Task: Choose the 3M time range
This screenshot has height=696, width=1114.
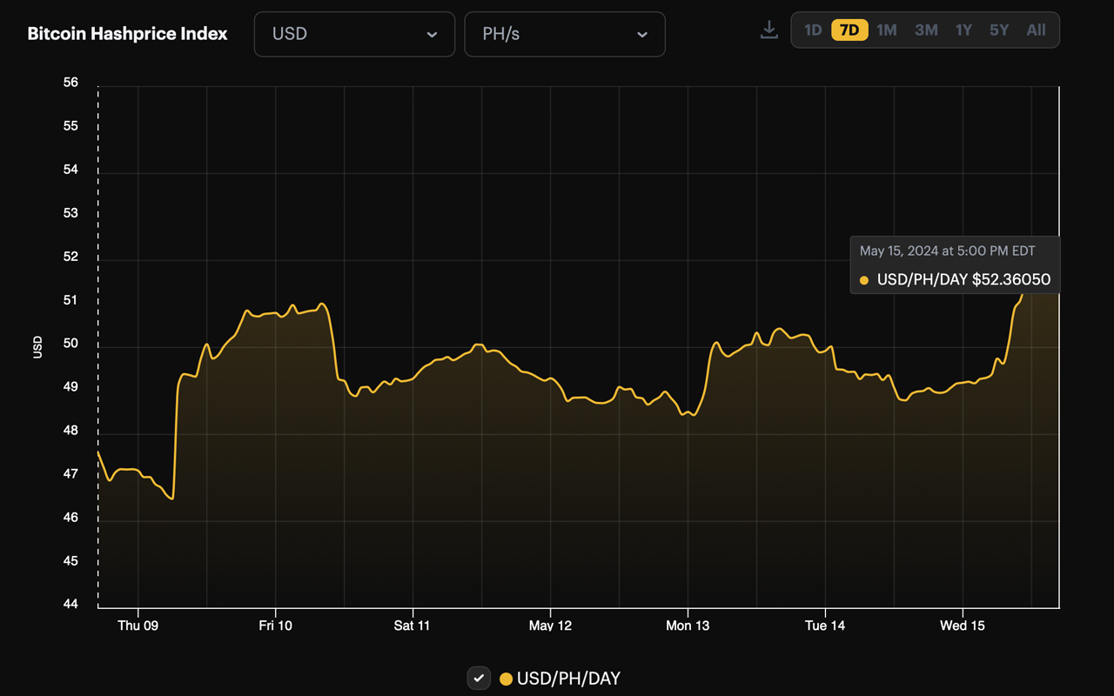Action: tap(926, 30)
